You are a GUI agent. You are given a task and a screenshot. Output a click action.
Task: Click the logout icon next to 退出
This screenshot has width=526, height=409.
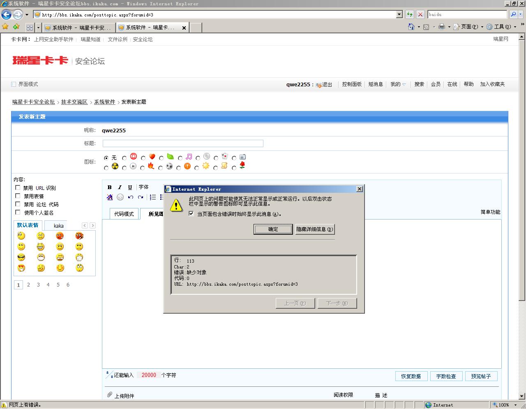coord(318,85)
